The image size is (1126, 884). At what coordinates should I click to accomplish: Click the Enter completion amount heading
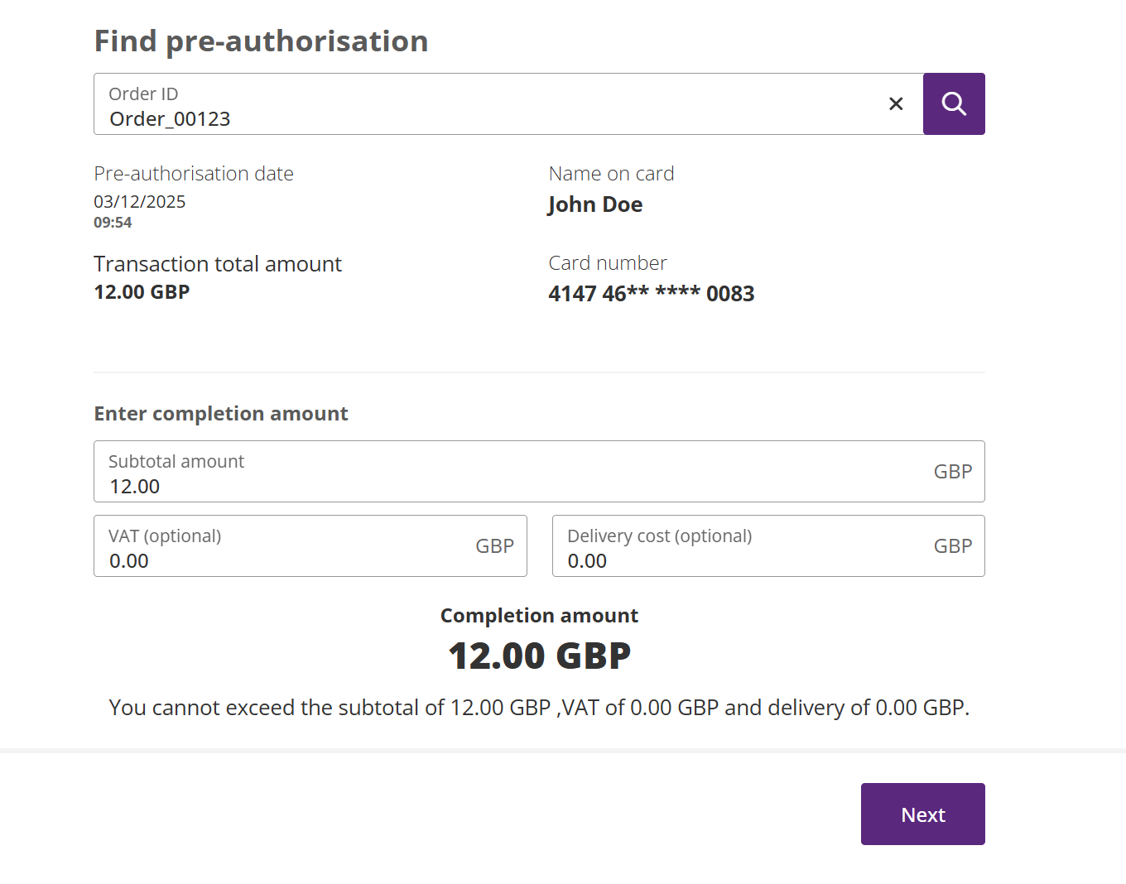pyautogui.click(x=221, y=414)
